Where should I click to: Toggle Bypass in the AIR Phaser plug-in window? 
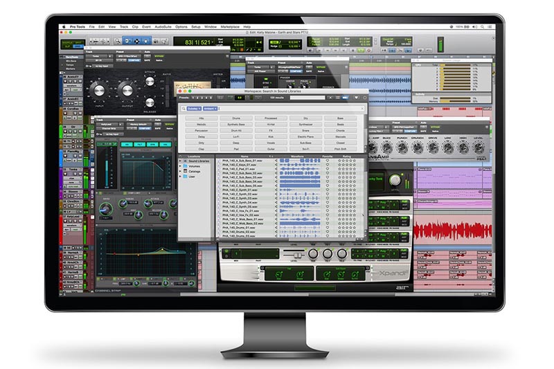(321, 67)
